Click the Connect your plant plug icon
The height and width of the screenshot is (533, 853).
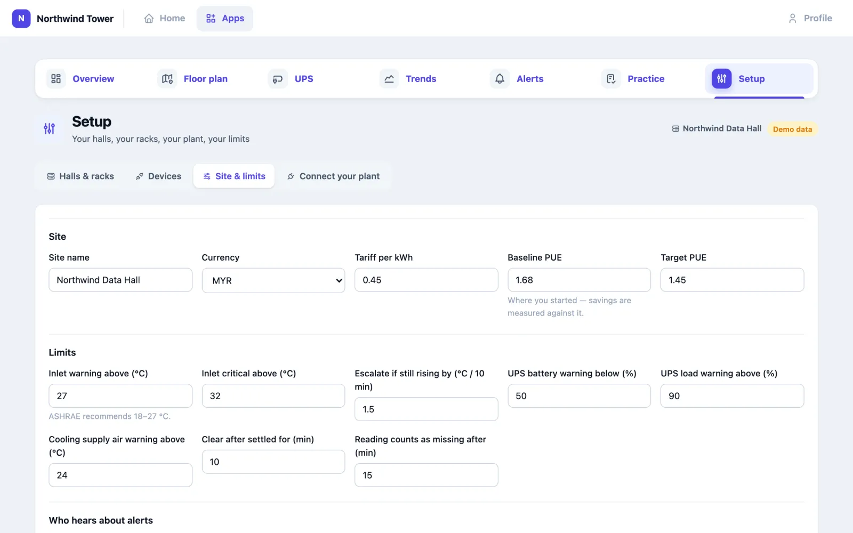(291, 176)
